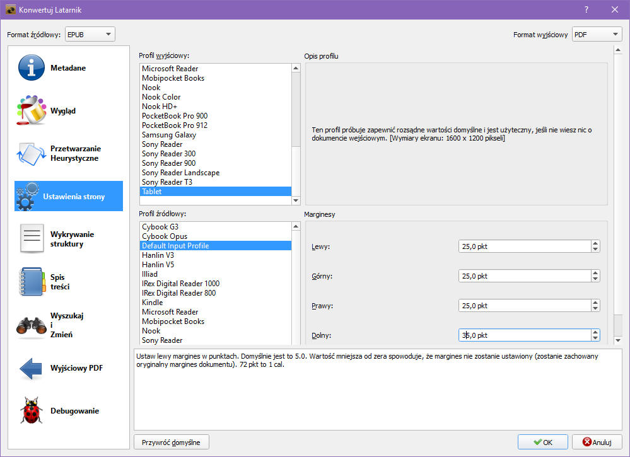Select the Spis treści notebook icon
630x457 pixels.
pos(31,282)
